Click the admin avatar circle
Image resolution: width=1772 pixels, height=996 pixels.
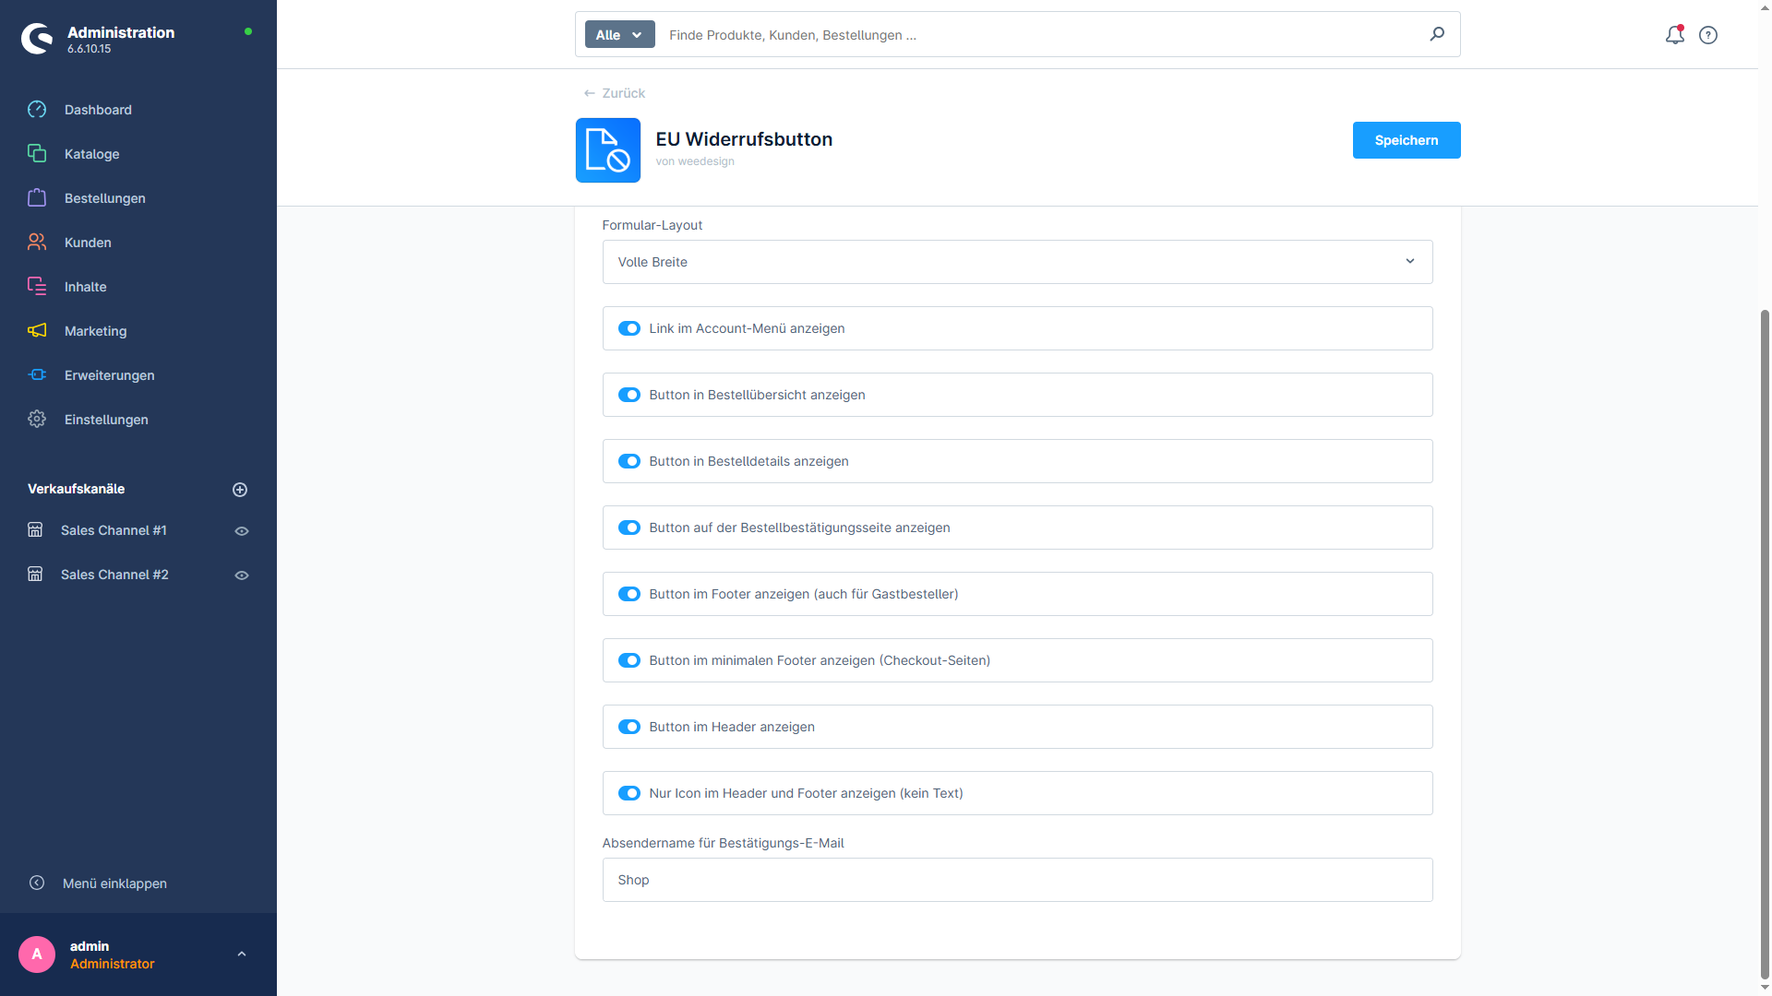point(37,954)
